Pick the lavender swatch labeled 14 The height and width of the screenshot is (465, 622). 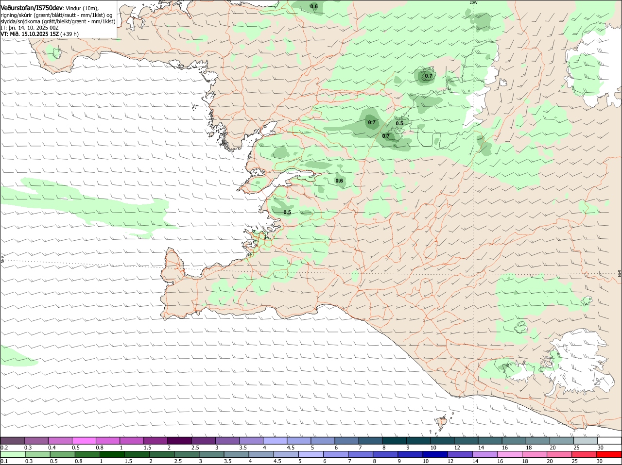tap(485, 454)
